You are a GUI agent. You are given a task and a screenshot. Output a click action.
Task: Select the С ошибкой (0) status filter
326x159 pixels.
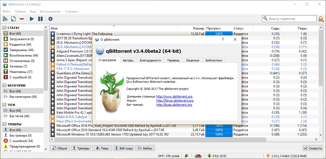(x=23, y=77)
